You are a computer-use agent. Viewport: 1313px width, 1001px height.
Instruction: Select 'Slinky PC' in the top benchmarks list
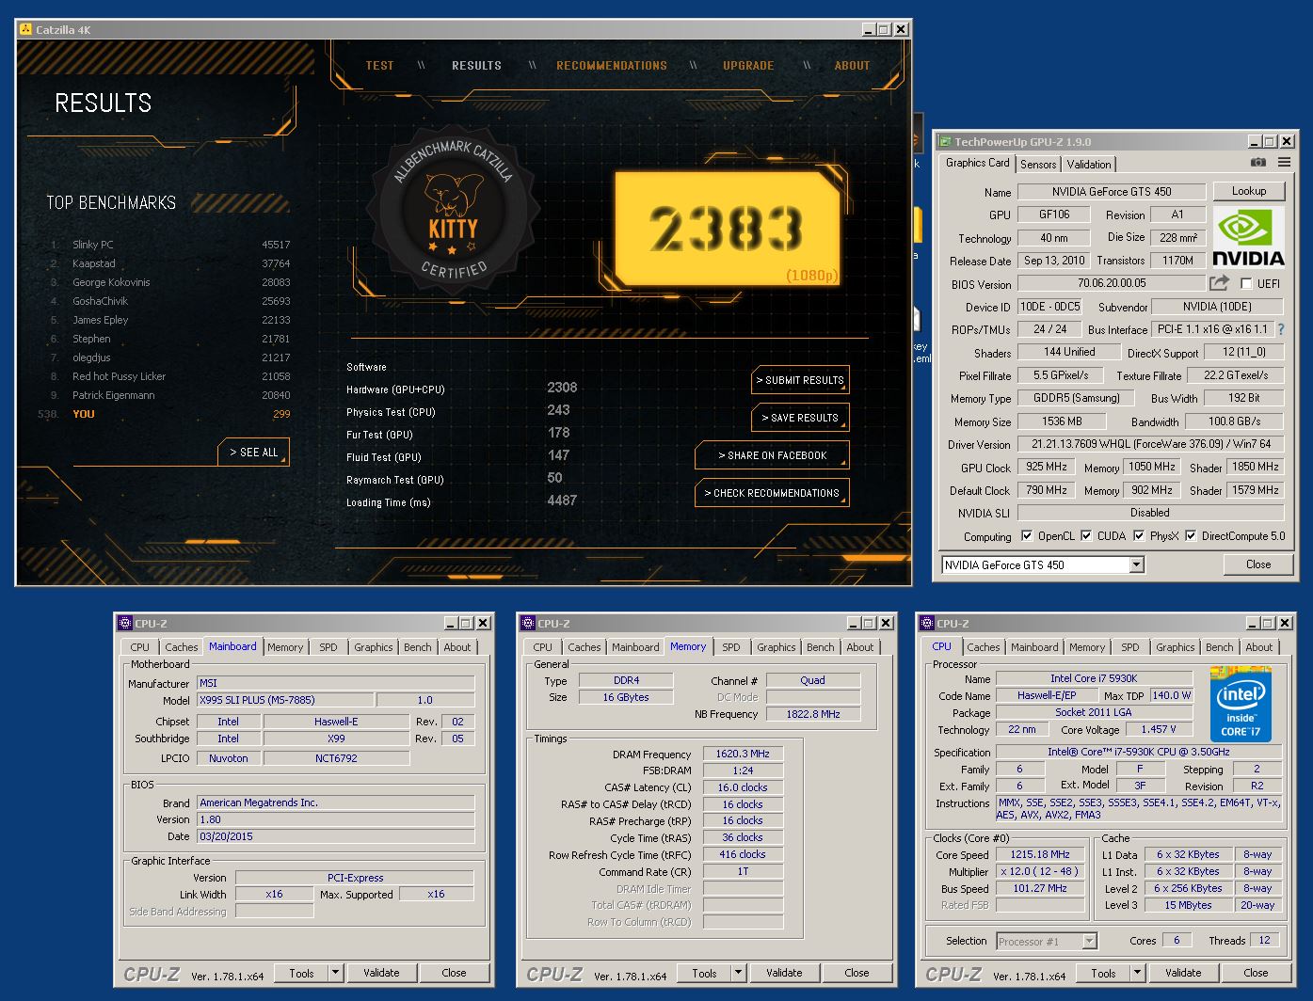[169, 245]
